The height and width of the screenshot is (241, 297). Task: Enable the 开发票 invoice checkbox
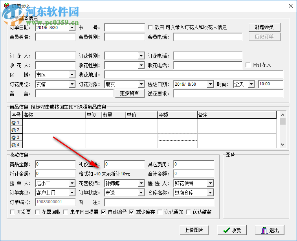click(12, 212)
